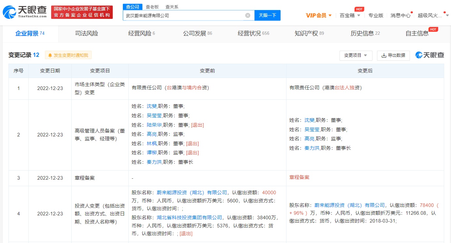Switch to 查老板 search tab
The image size is (451, 243).
click(x=152, y=7)
